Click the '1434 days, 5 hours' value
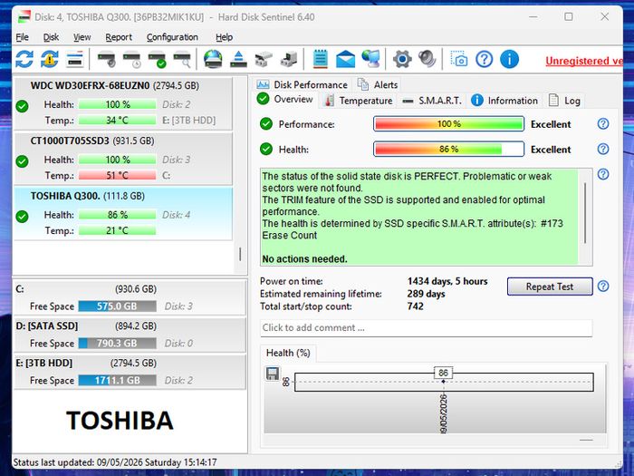 coord(447,281)
